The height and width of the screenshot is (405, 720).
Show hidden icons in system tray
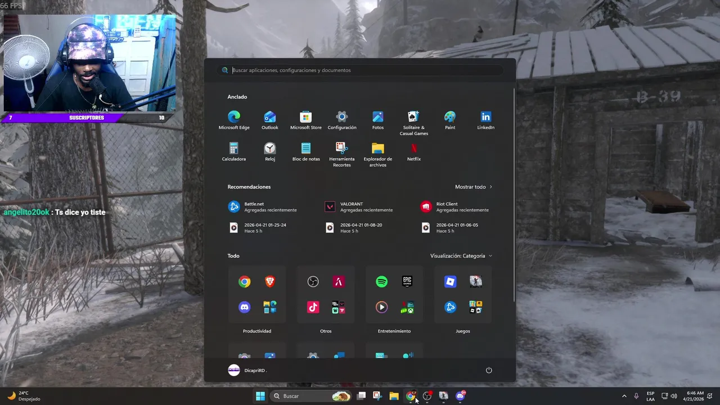click(624, 396)
